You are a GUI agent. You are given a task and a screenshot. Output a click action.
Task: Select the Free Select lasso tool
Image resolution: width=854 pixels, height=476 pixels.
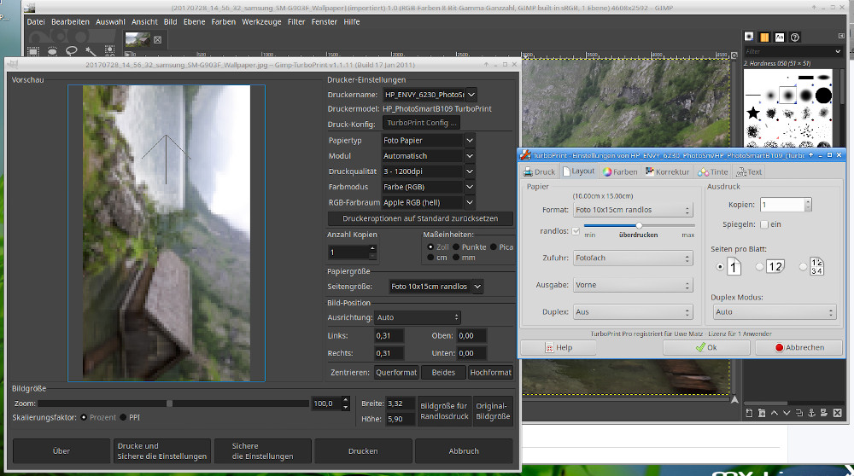(x=72, y=49)
